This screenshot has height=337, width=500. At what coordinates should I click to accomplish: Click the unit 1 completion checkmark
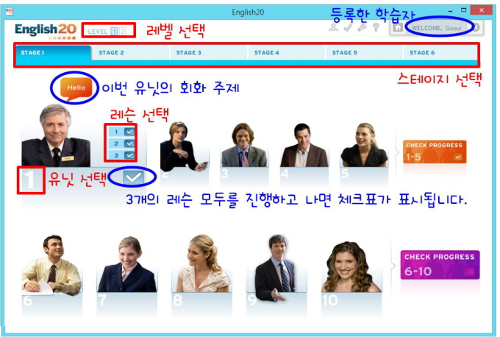coord(133,177)
